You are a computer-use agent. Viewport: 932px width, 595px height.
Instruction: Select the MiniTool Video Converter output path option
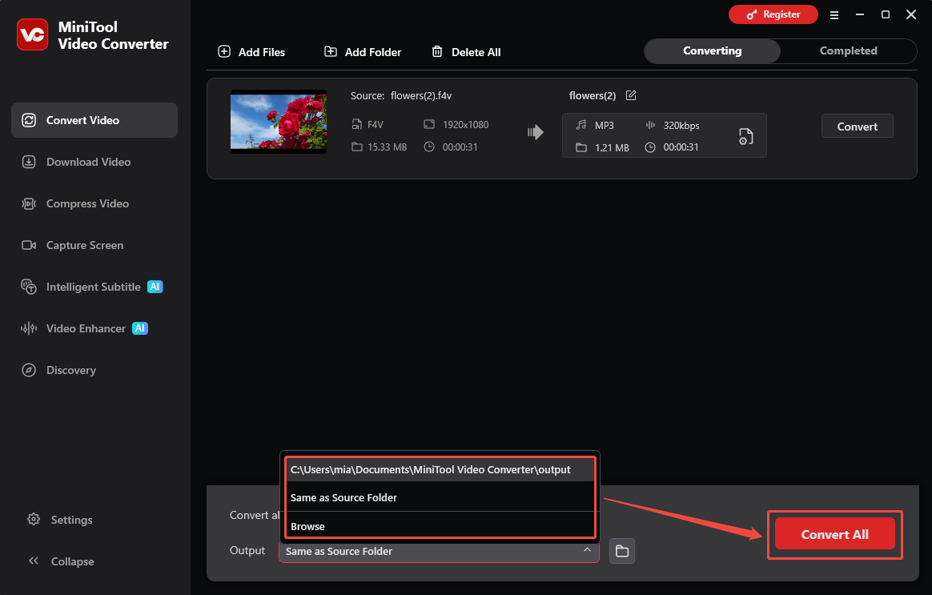440,469
